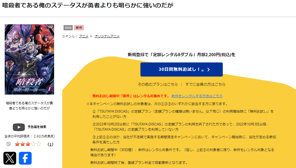Click the 30日間無料お試し button
The image size is (296, 168).
(x=181, y=69)
